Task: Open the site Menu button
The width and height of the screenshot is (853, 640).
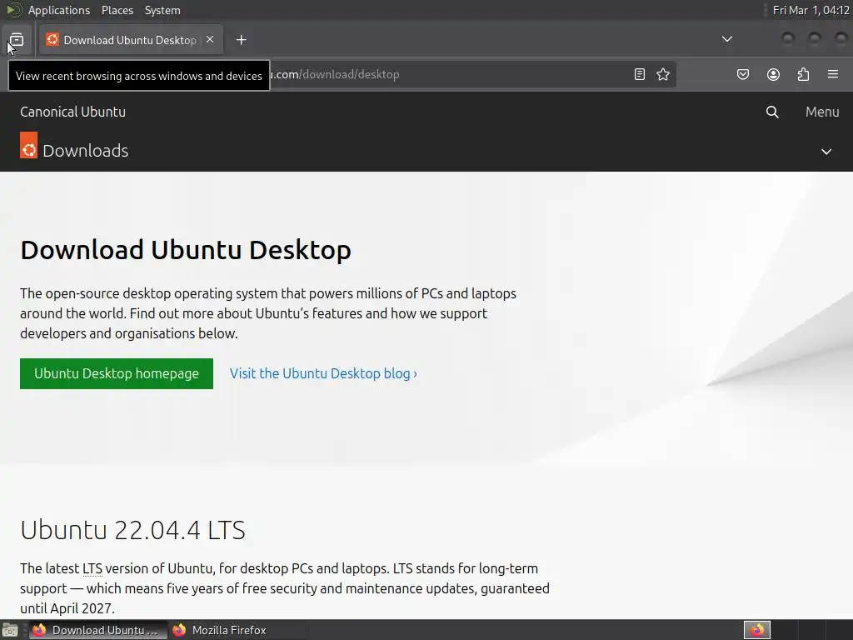Action: point(822,112)
